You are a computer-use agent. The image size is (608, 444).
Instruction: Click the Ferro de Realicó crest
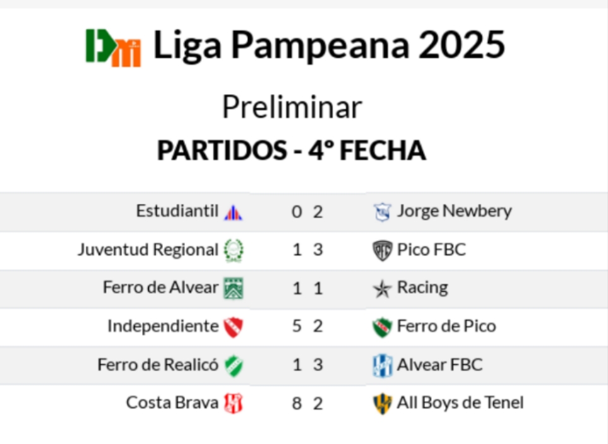pyautogui.click(x=234, y=365)
